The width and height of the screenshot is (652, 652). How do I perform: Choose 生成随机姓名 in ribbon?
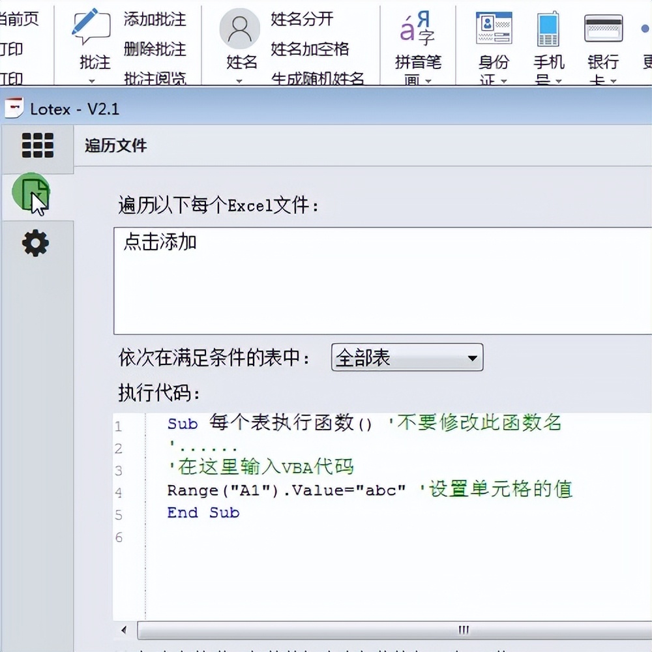point(318,78)
